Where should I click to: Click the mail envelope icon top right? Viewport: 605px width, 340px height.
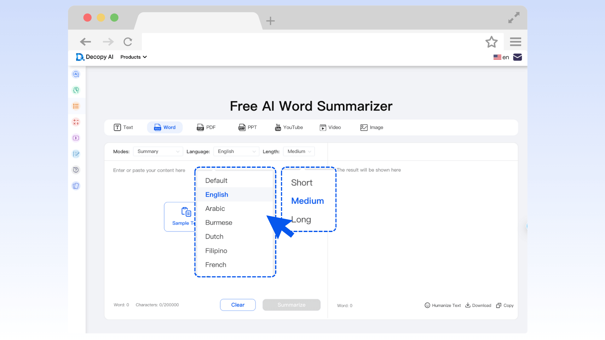point(517,57)
